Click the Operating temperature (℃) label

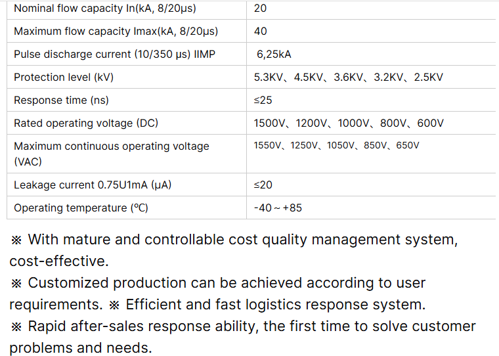click(81, 208)
